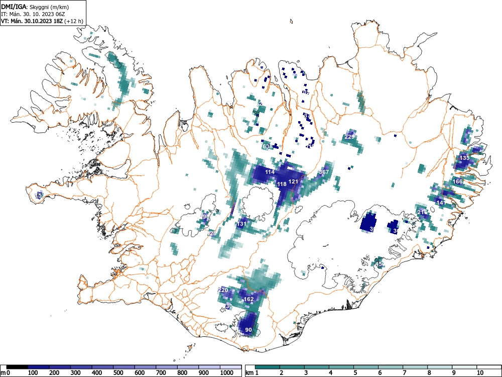Click the '114' visibility value on map

point(270,172)
